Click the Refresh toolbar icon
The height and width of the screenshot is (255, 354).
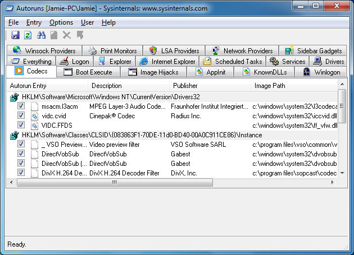point(28,35)
